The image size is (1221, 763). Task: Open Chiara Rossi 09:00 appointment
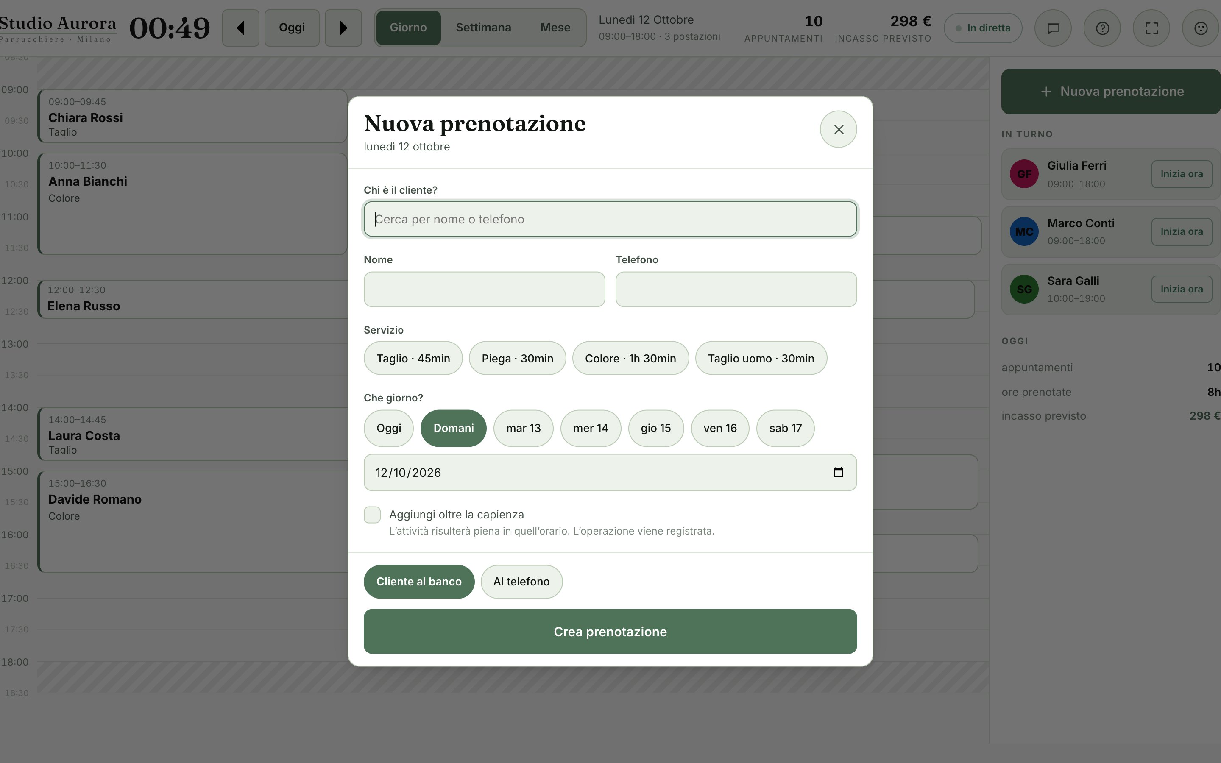point(192,117)
